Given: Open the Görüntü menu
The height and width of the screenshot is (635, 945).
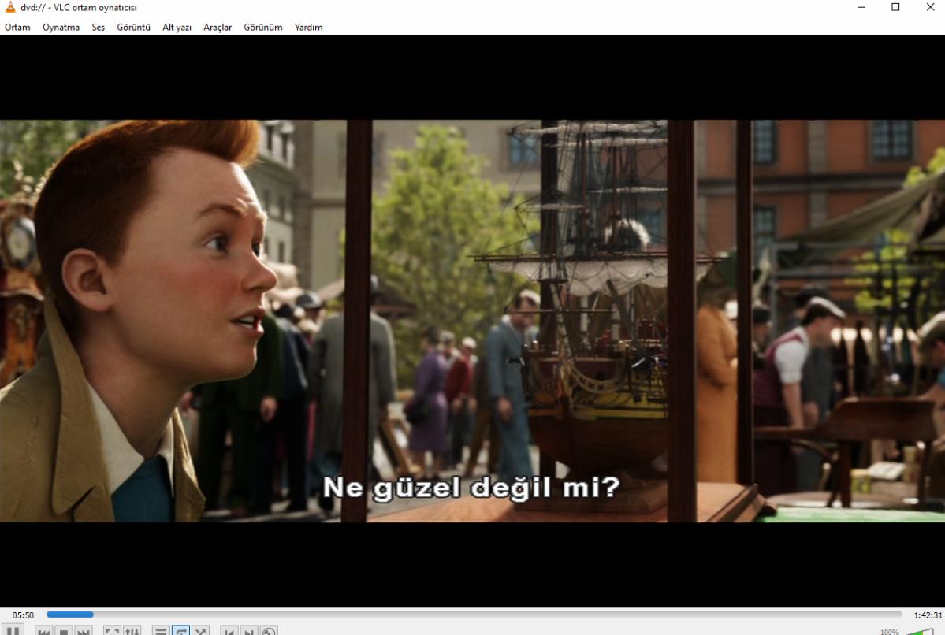Looking at the screenshot, I should pos(134,27).
